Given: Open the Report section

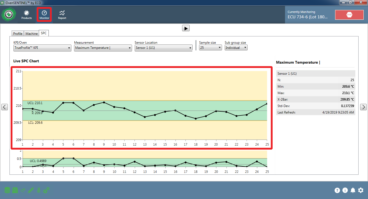Looking at the screenshot, I should click(62, 15).
